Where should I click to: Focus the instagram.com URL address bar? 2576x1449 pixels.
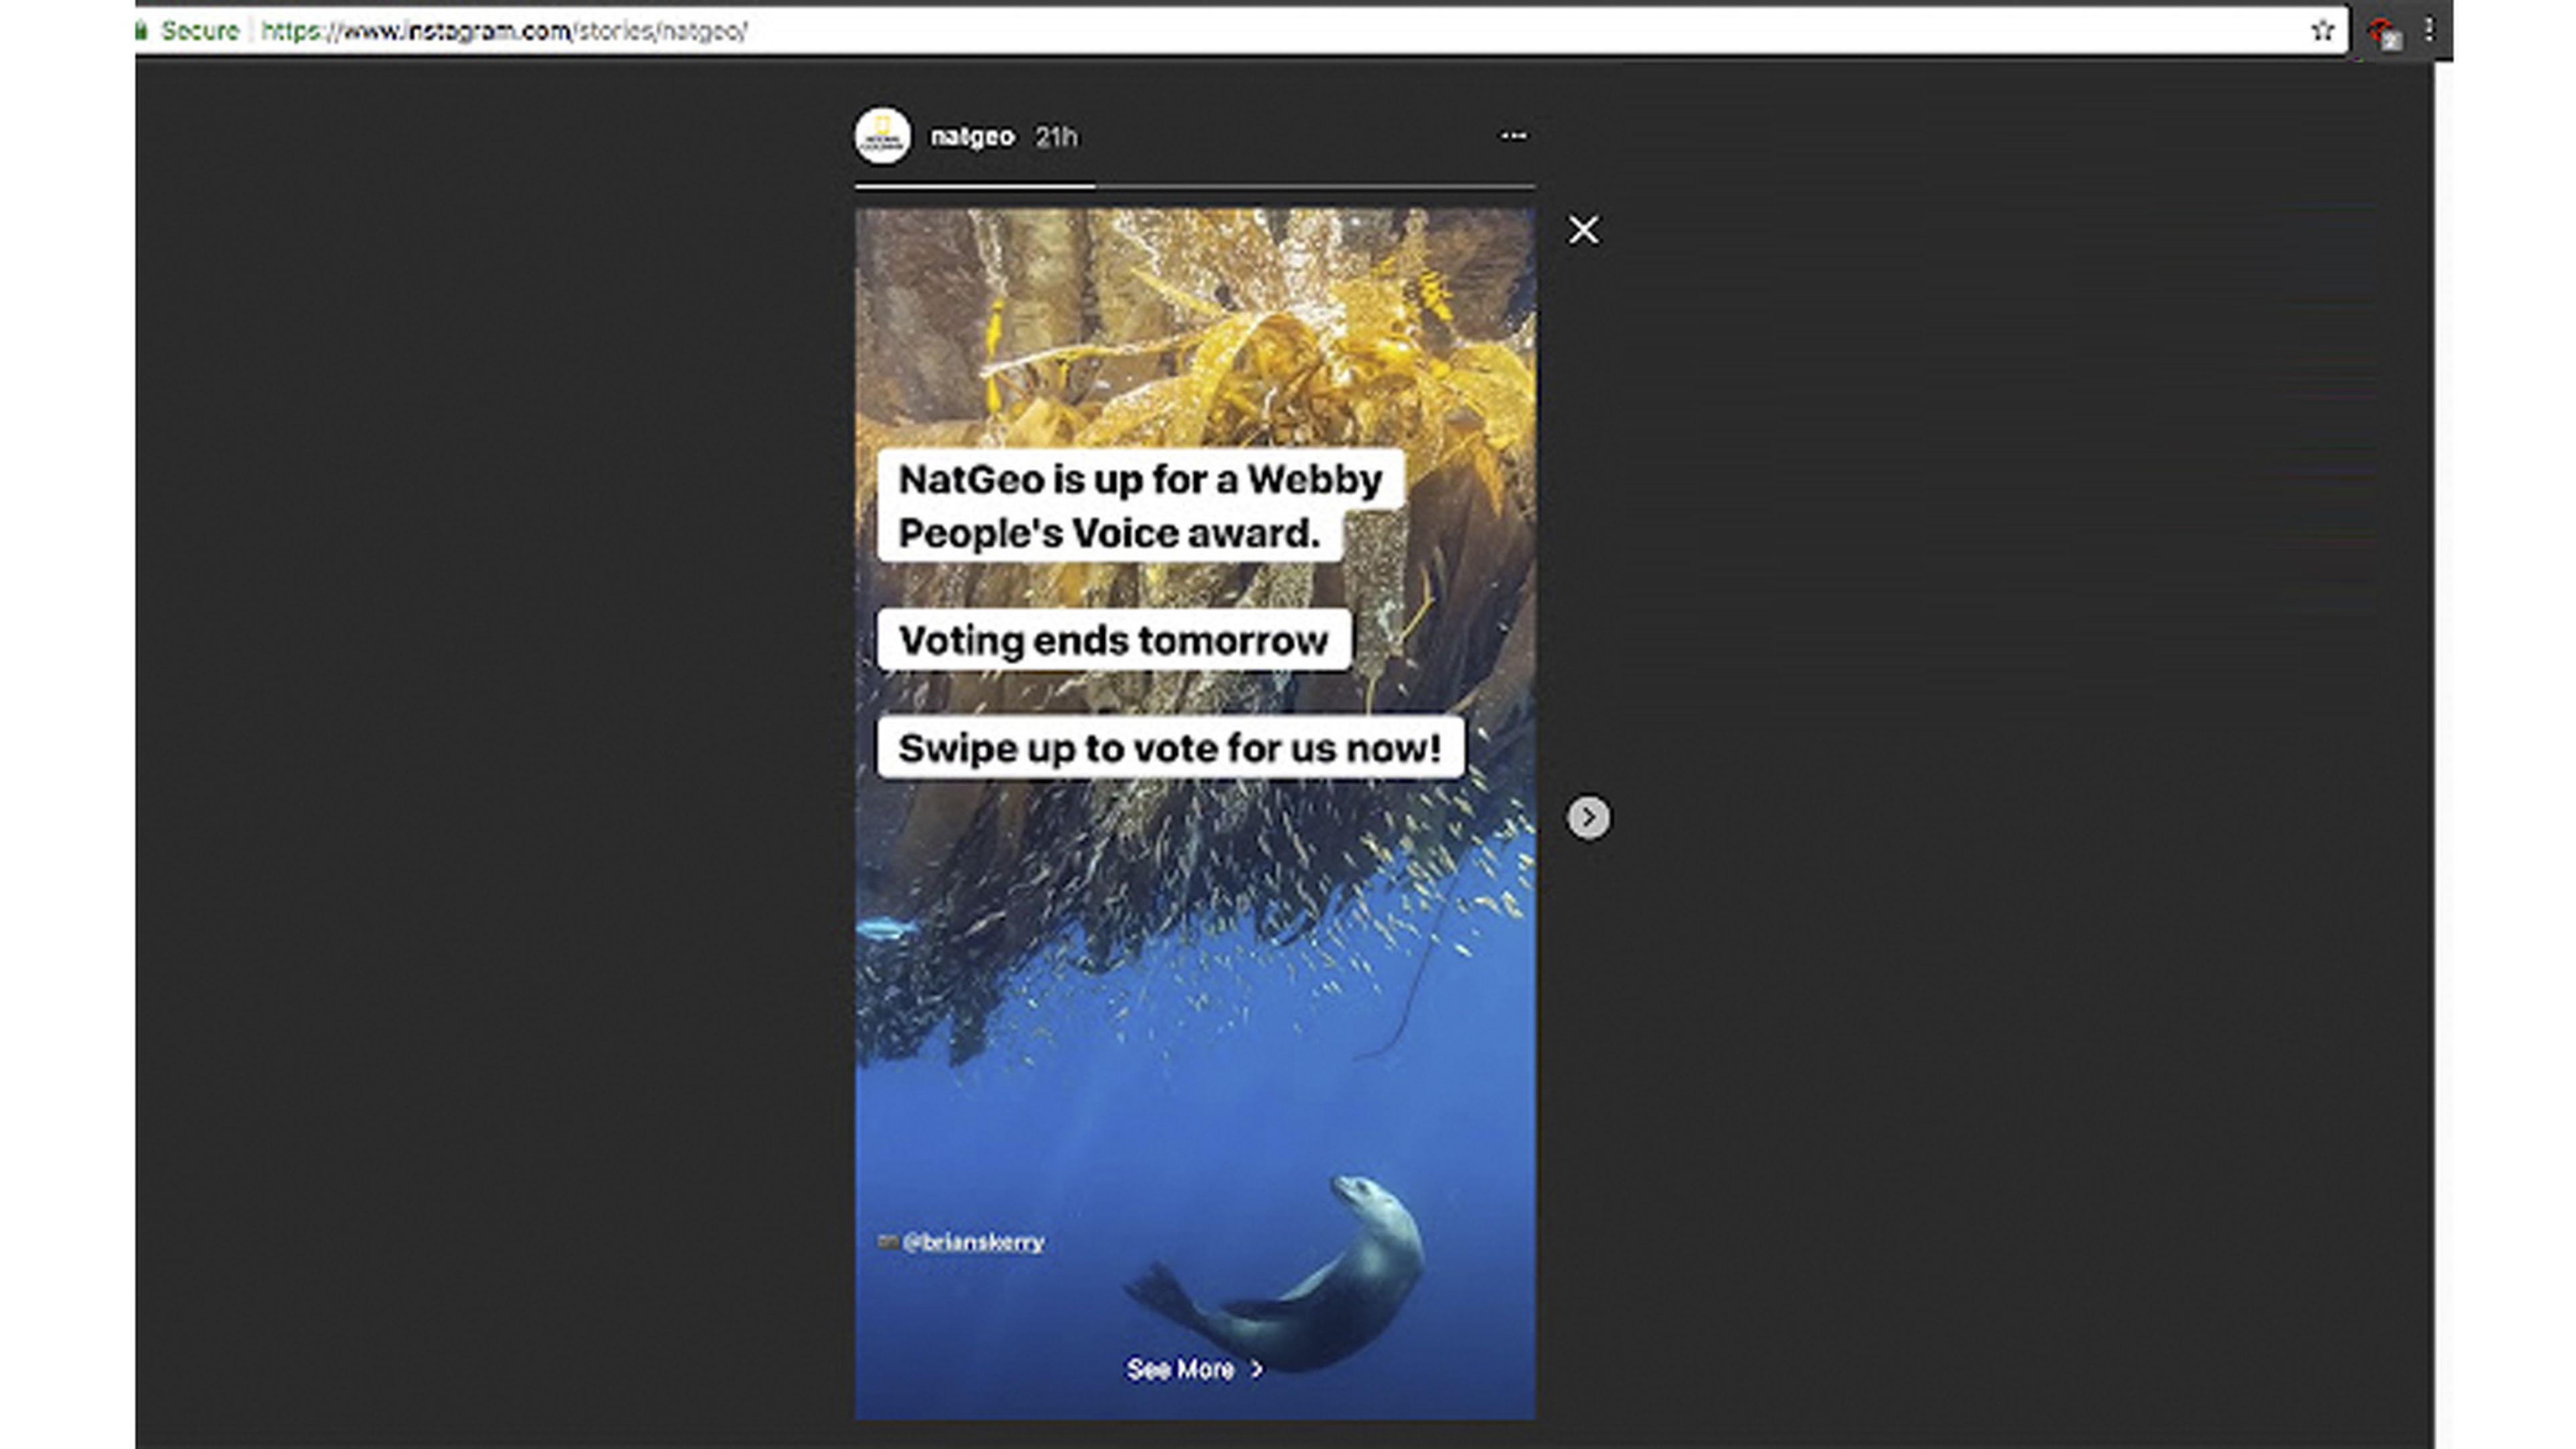click(x=1240, y=31)
